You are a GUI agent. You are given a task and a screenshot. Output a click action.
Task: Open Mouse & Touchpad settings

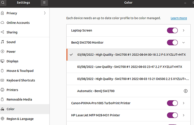(x=25, y=71)
